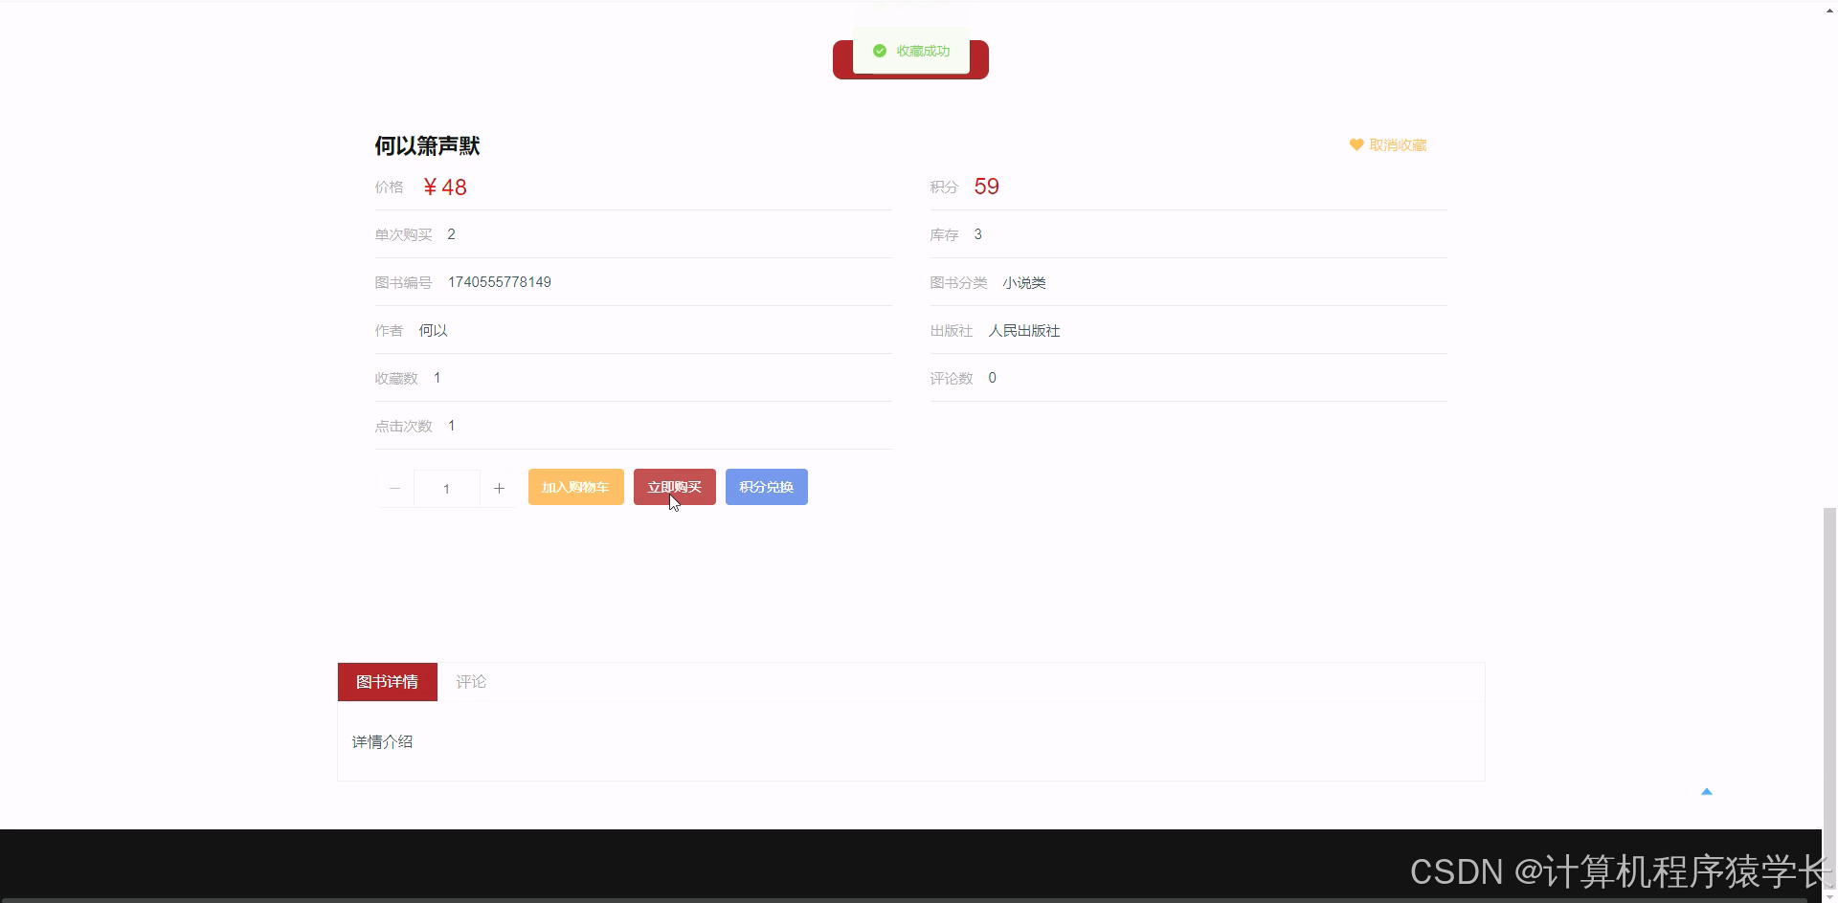Click the 库存 label
Screen dimensions: 1838x903
tap(944, 235)
